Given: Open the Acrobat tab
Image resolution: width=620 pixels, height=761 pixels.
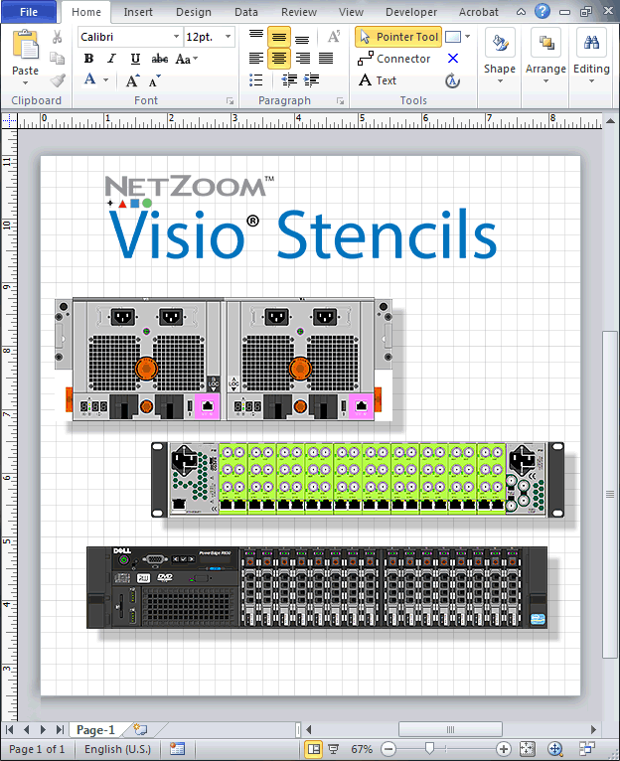Looking at the screenshot, I should click(479, 12).
